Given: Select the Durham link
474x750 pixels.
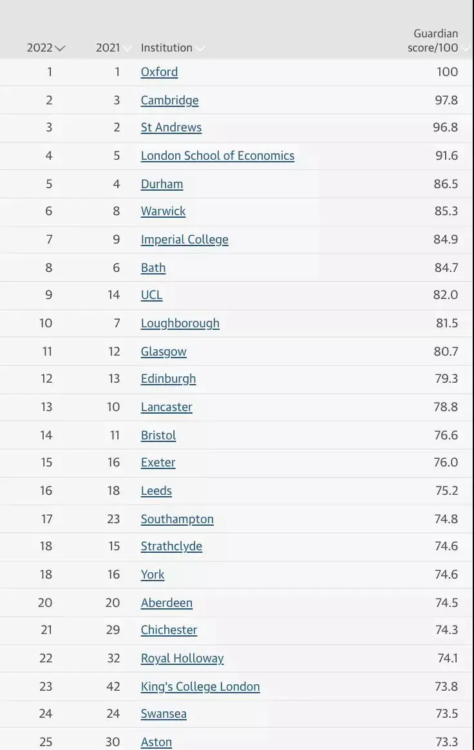Looking at the screenshot, I should tap(162, 184).
